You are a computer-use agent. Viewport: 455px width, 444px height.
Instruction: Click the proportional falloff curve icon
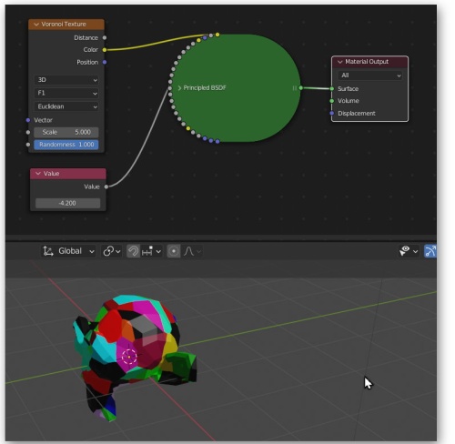(x=188, y=251)
